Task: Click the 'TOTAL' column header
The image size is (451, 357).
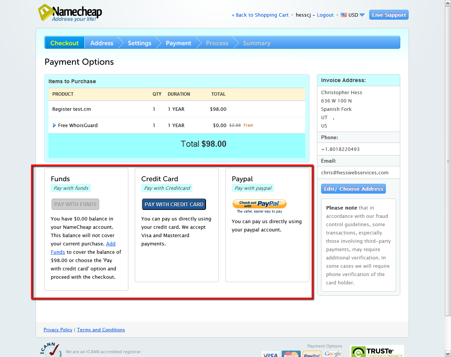Action: coord(218,94)
